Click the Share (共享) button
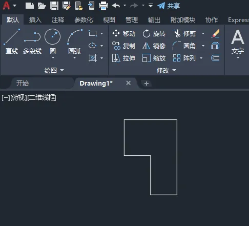Image resolution: width=249 pixels, height=226 pixels. coord(169,6)
